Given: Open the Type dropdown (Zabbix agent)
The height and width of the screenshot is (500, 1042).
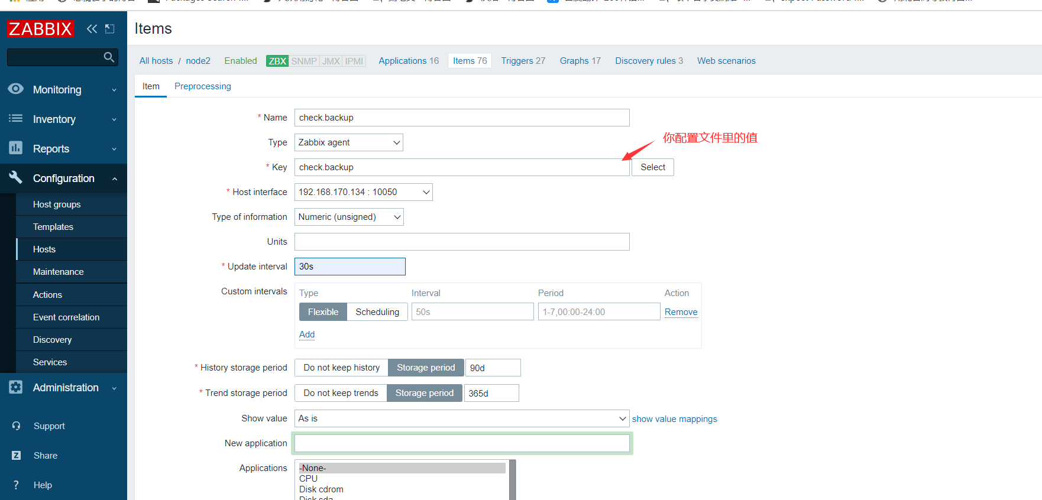Looking at the screenshot, I should click(x=349, y=142).
